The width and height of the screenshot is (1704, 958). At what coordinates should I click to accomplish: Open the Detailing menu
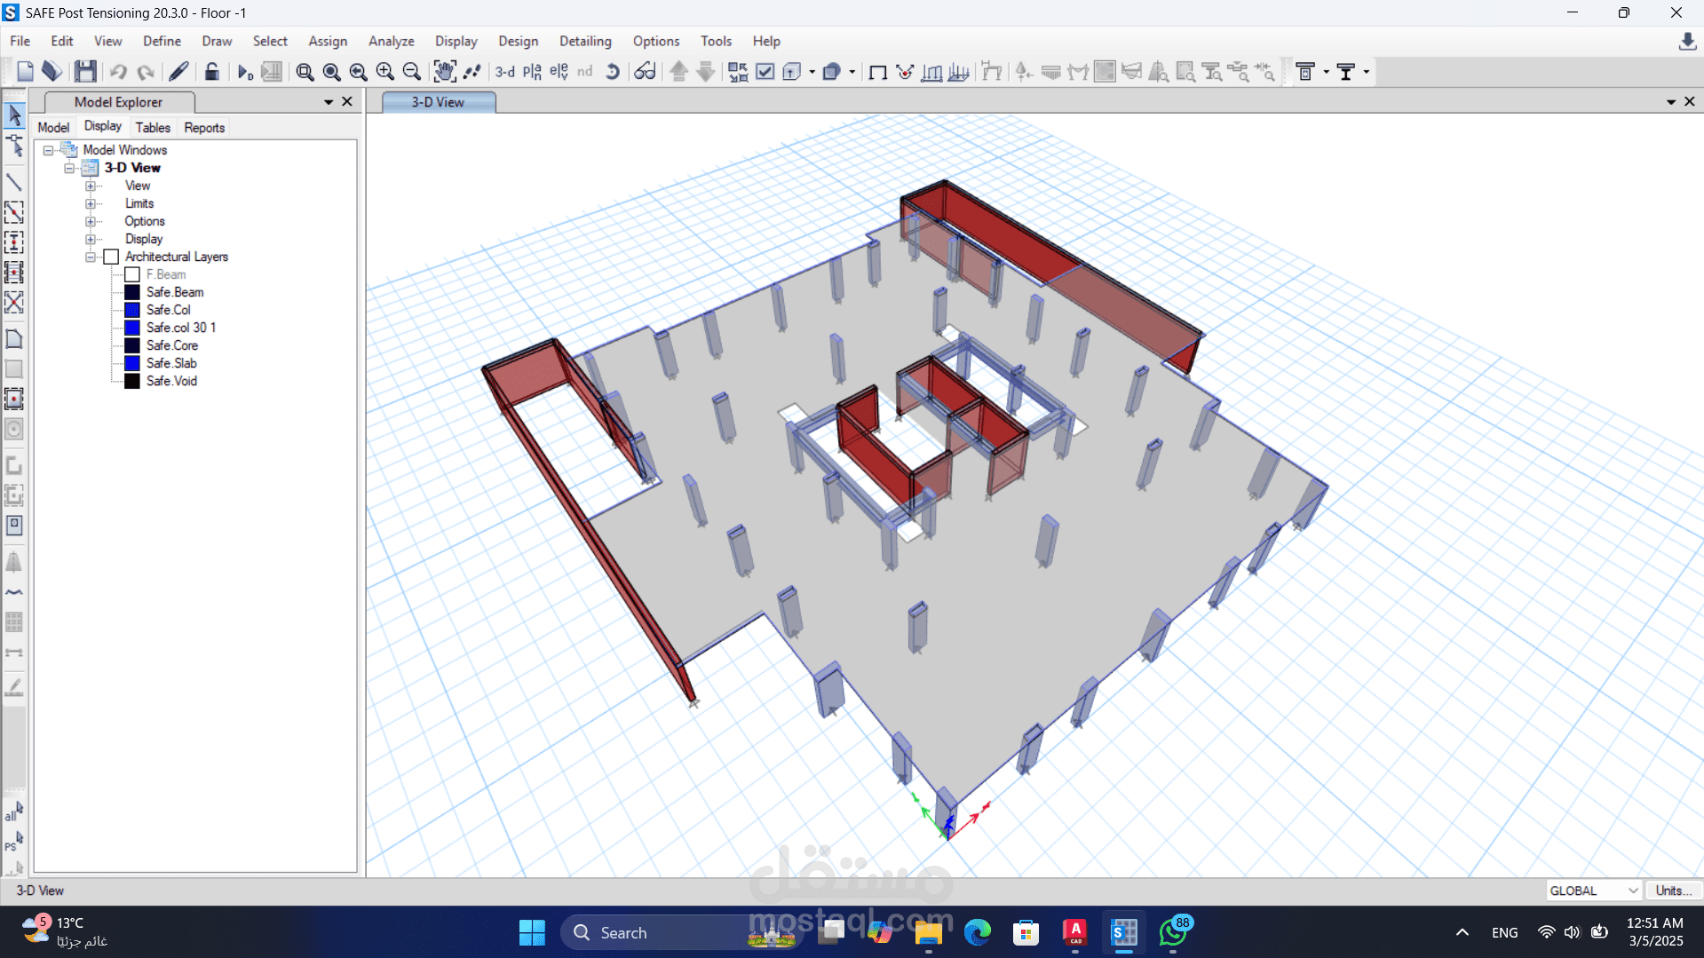(x=585, y=41)
